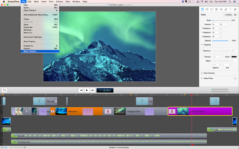This screenshot has width=239, height=149.
Task: Open the Annotations pencil tab icon
Action: coord(226,9)
